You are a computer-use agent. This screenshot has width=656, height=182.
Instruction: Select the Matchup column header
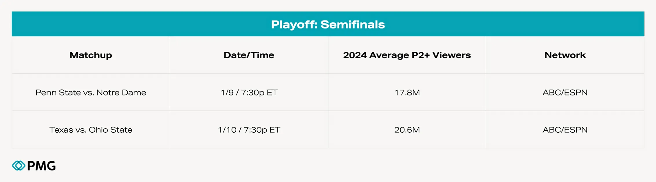(91, 55)
